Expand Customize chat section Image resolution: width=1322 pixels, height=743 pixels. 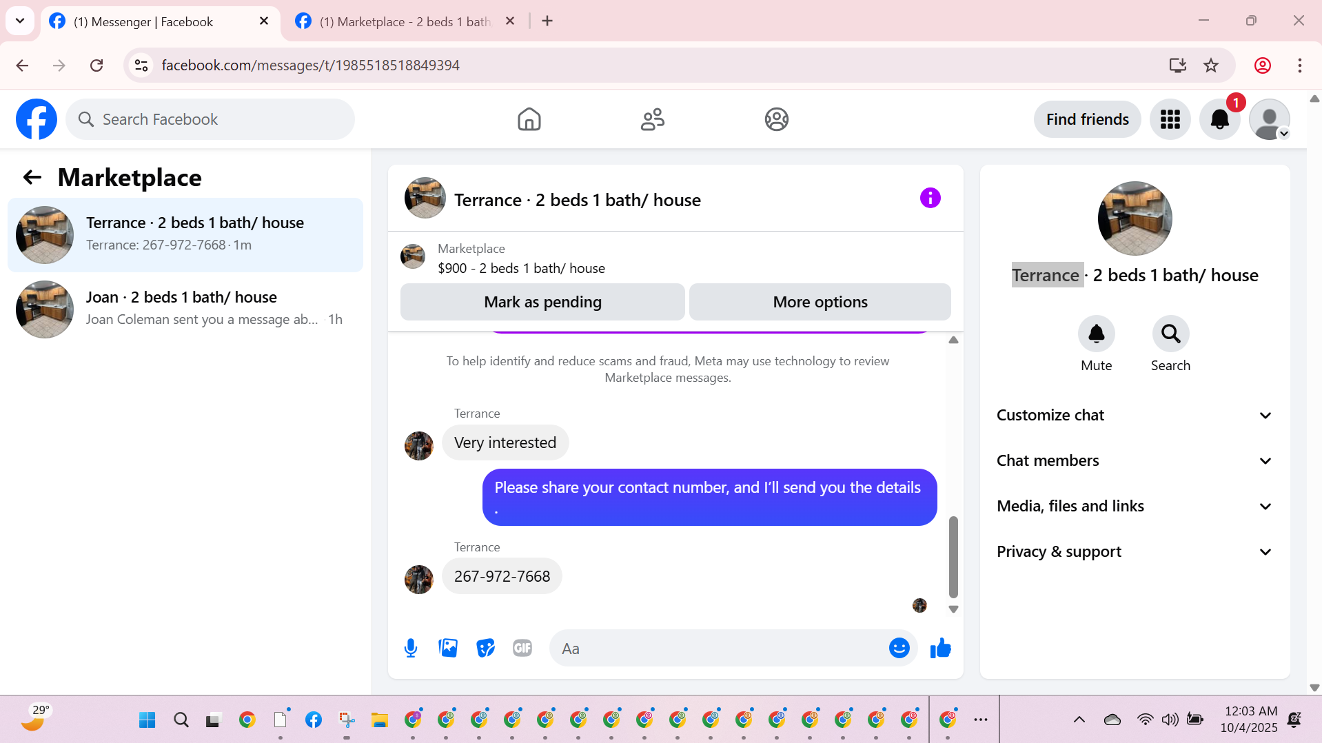click(x=1135, y=415)
